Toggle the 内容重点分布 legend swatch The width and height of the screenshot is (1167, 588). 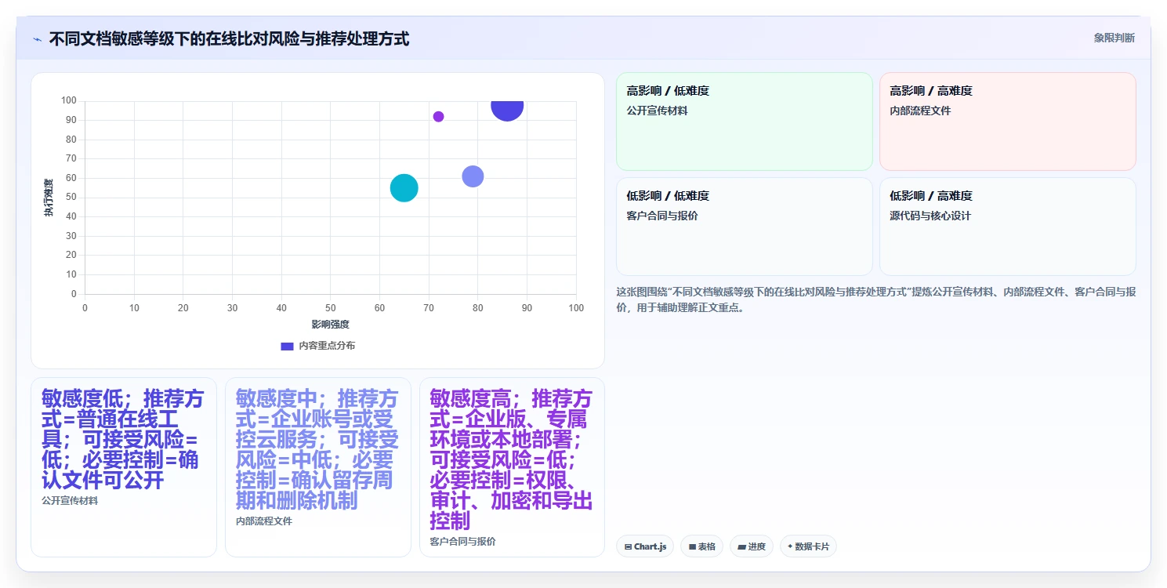(x=287, y=346)
